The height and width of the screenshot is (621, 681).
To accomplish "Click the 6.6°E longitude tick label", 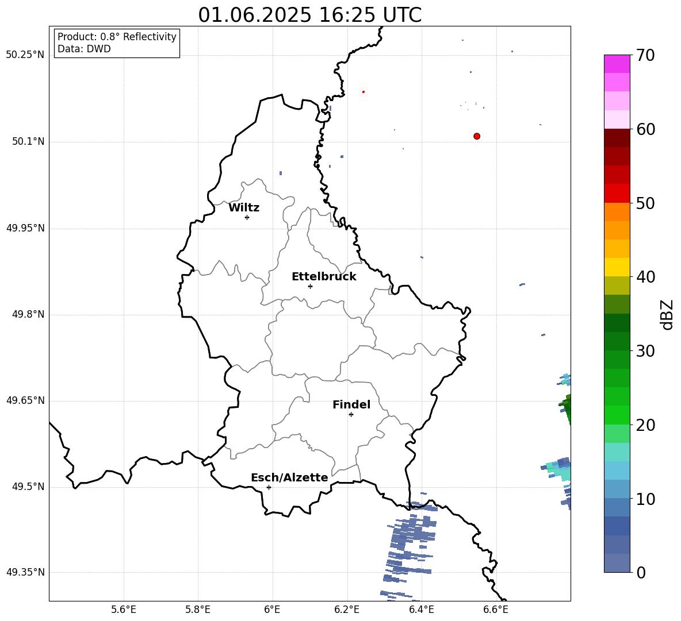I will coord(496,610).
